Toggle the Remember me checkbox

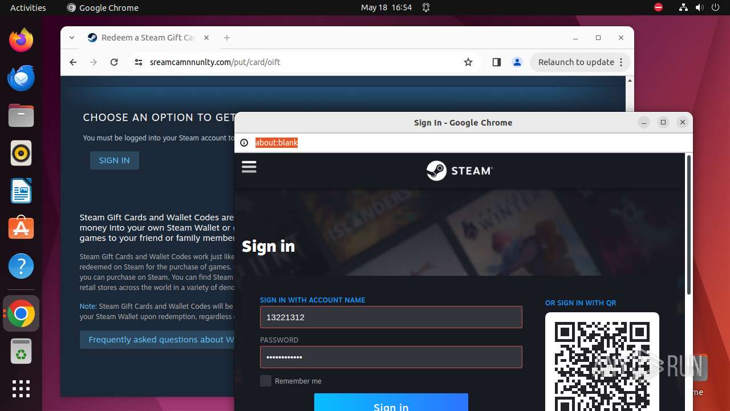tap(266, 381)
